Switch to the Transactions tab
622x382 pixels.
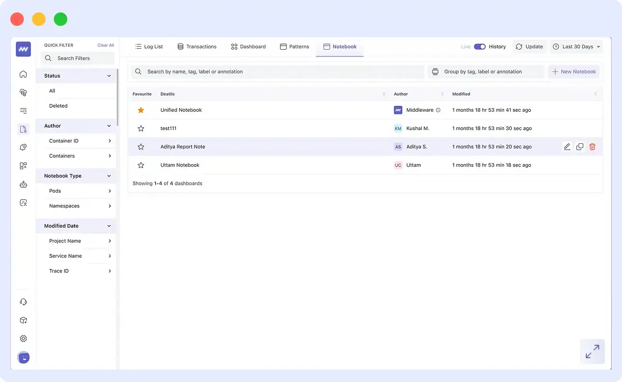(197, 46)
